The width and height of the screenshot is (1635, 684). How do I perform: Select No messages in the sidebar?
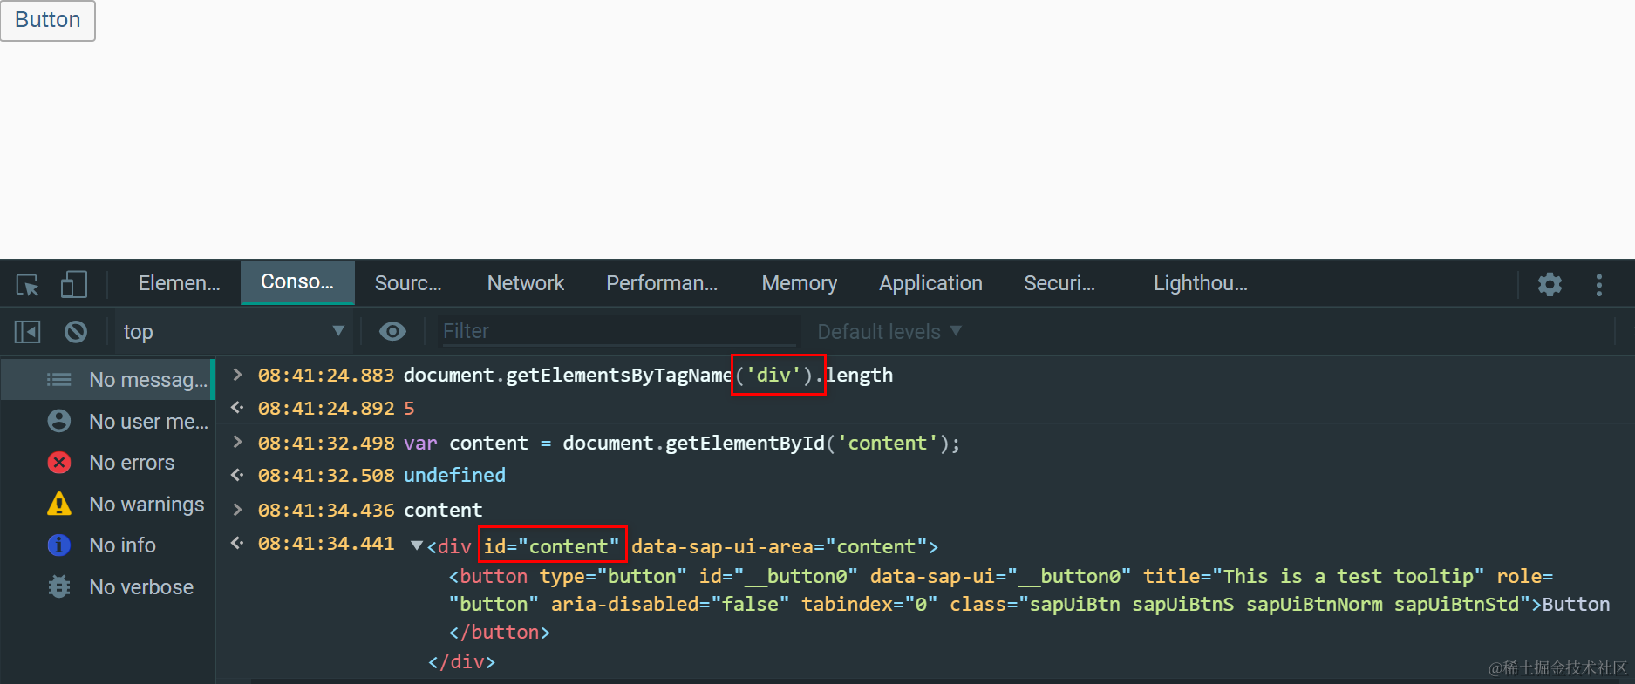pos(108,380)
